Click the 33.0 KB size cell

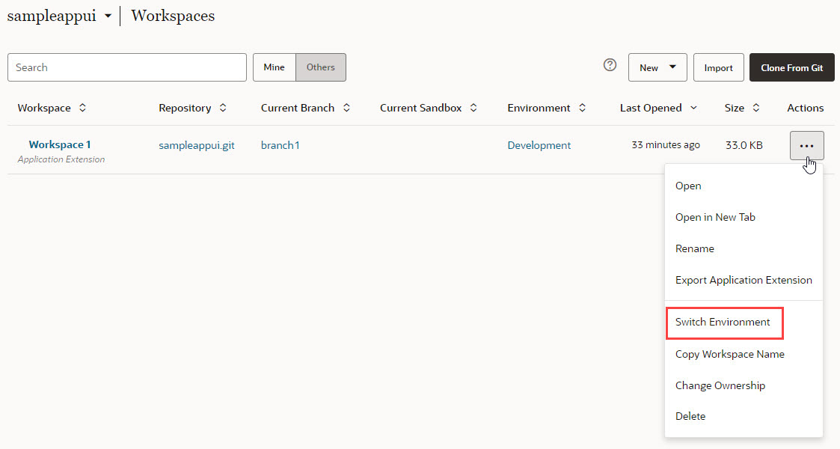point(744,145)
